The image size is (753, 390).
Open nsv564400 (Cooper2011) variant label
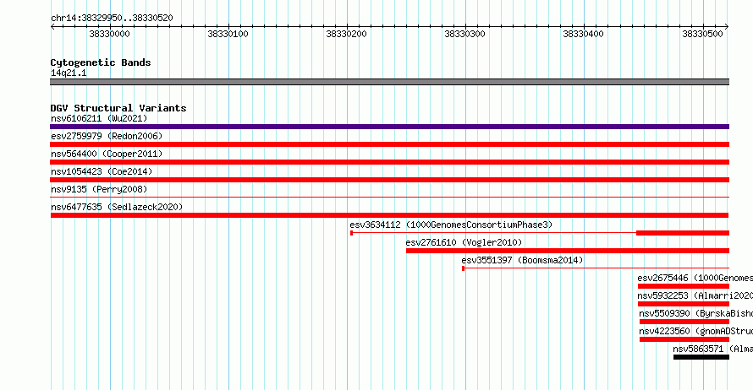107,154
